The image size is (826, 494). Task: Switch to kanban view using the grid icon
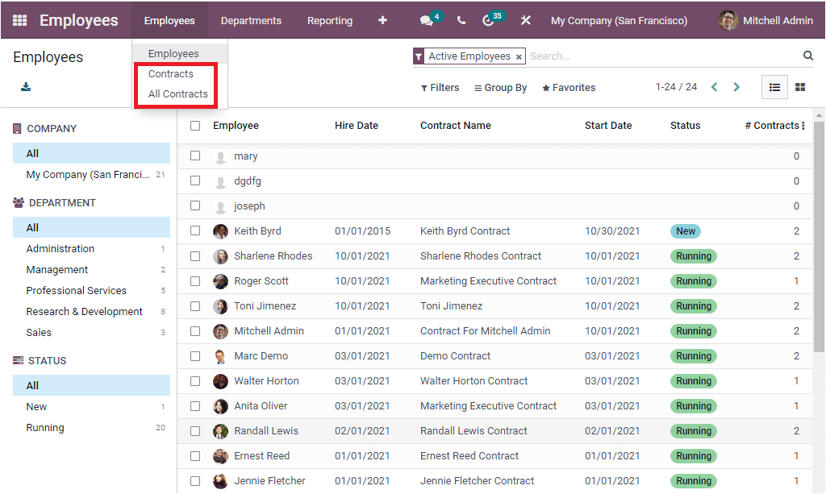point(799,86)
